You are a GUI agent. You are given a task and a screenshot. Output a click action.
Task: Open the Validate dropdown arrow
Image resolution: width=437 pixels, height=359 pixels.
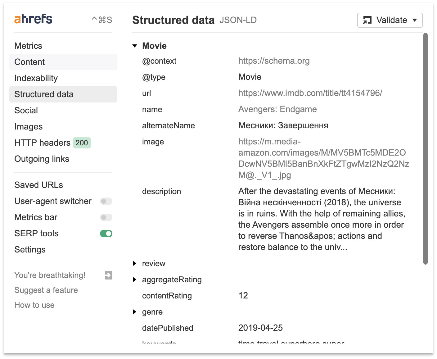[x=415, y=20]
